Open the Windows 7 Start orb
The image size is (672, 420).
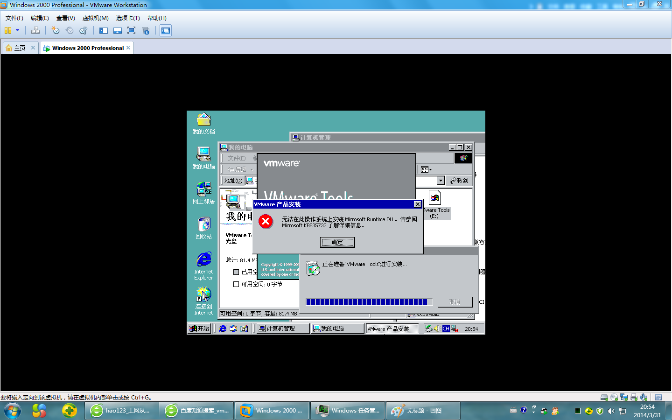coord(12,411)
